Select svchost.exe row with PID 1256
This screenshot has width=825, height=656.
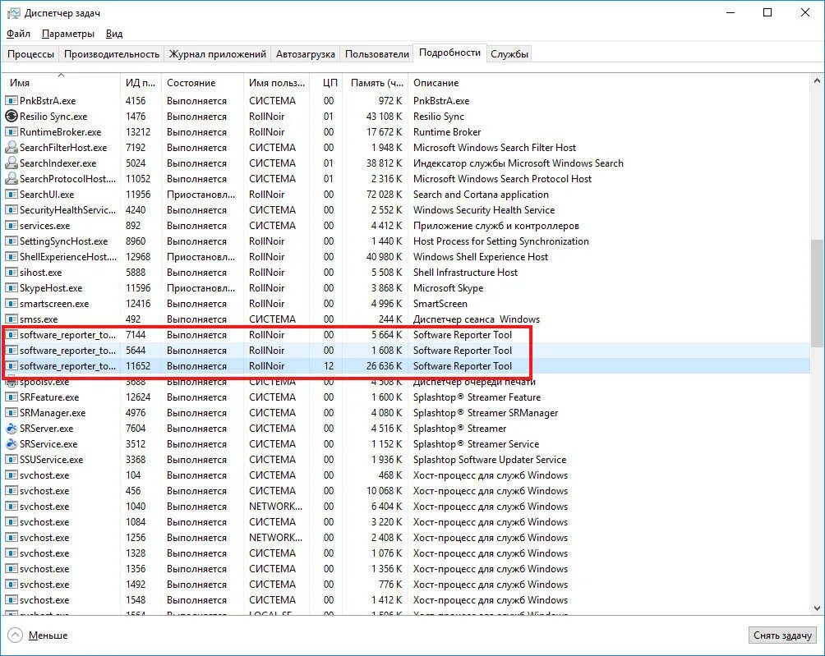click(x=406, y=538)
